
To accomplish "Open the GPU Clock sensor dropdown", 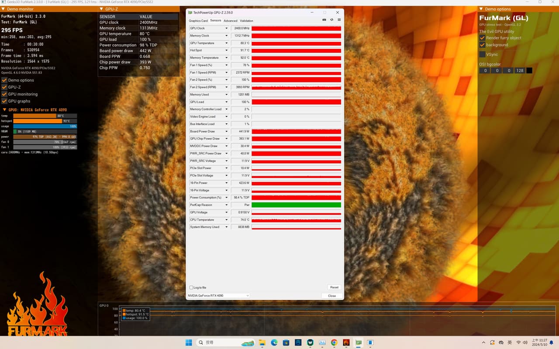I will (226, 28).
